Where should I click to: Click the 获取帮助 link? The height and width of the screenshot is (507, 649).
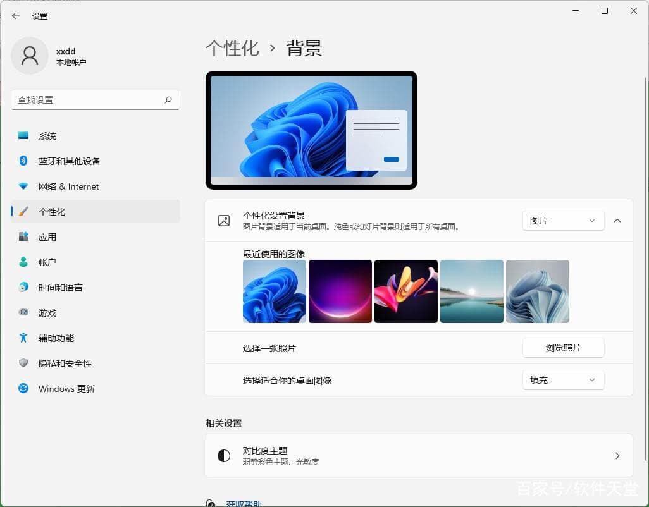[x=244, y=503]
